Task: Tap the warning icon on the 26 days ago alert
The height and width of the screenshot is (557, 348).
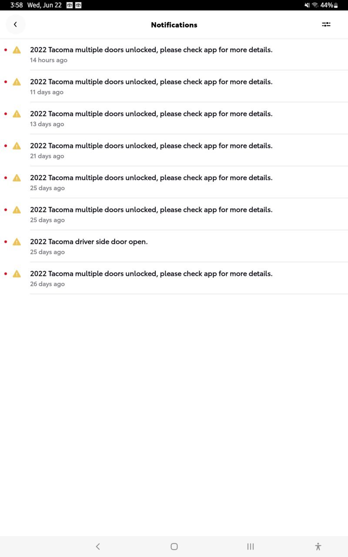Action: (17, 274)
